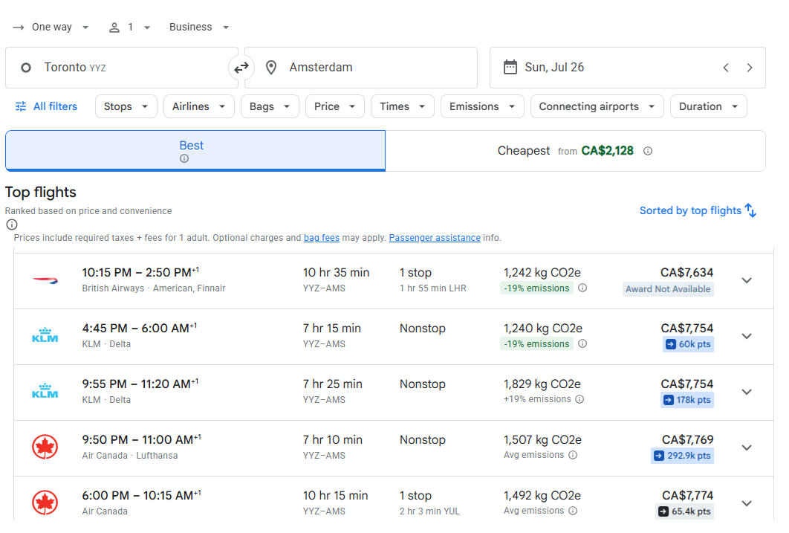Click KLM logo on 4:45 PM flight
Image resolution: width=789 pixels, height=533 pixels.
[x=45, y=335]
